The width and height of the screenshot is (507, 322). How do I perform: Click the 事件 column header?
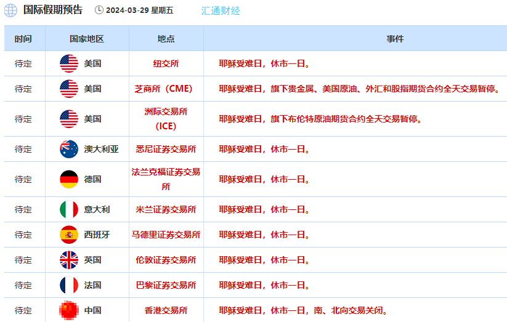(395, 39)
